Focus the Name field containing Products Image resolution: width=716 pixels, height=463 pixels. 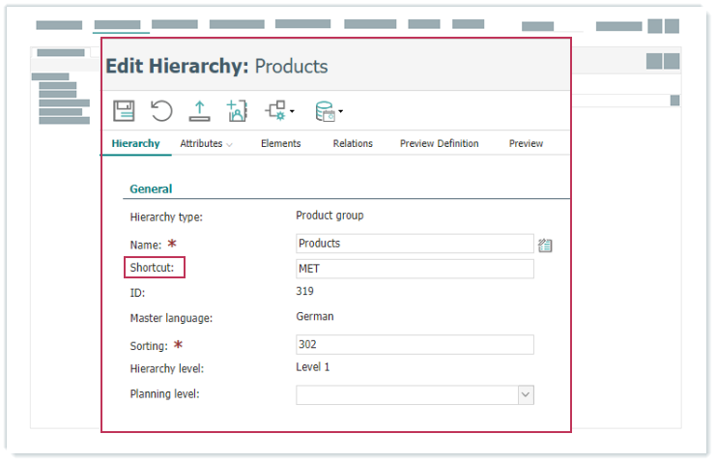point(414,244)
